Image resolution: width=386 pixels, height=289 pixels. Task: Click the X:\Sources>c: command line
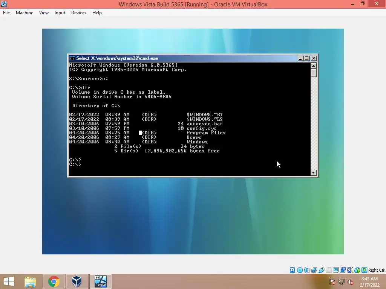coord(89,79)
